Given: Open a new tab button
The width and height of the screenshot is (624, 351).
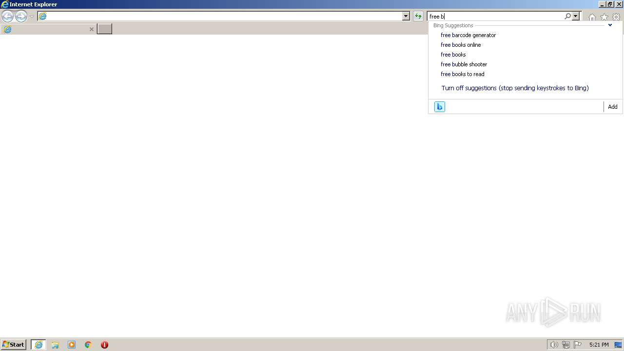Looking at the screenshot, I should click(x=104, y=29).
